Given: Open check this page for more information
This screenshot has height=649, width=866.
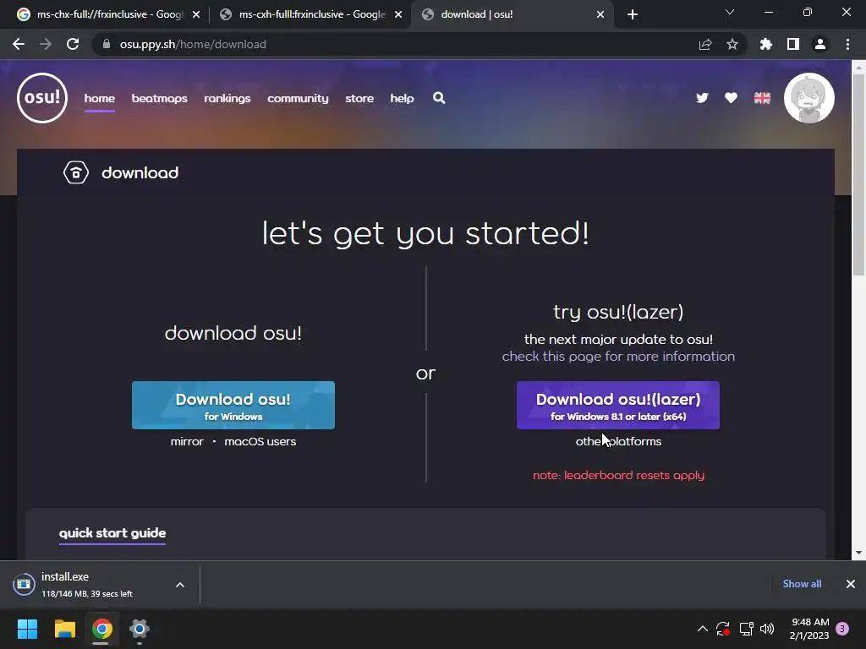Looking at the screenshot, I should point(618,357).
